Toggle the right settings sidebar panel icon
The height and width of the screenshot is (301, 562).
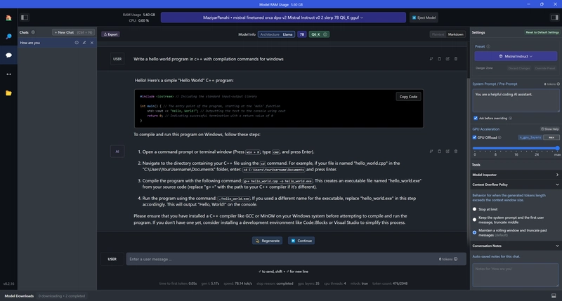tap(554, 17)
